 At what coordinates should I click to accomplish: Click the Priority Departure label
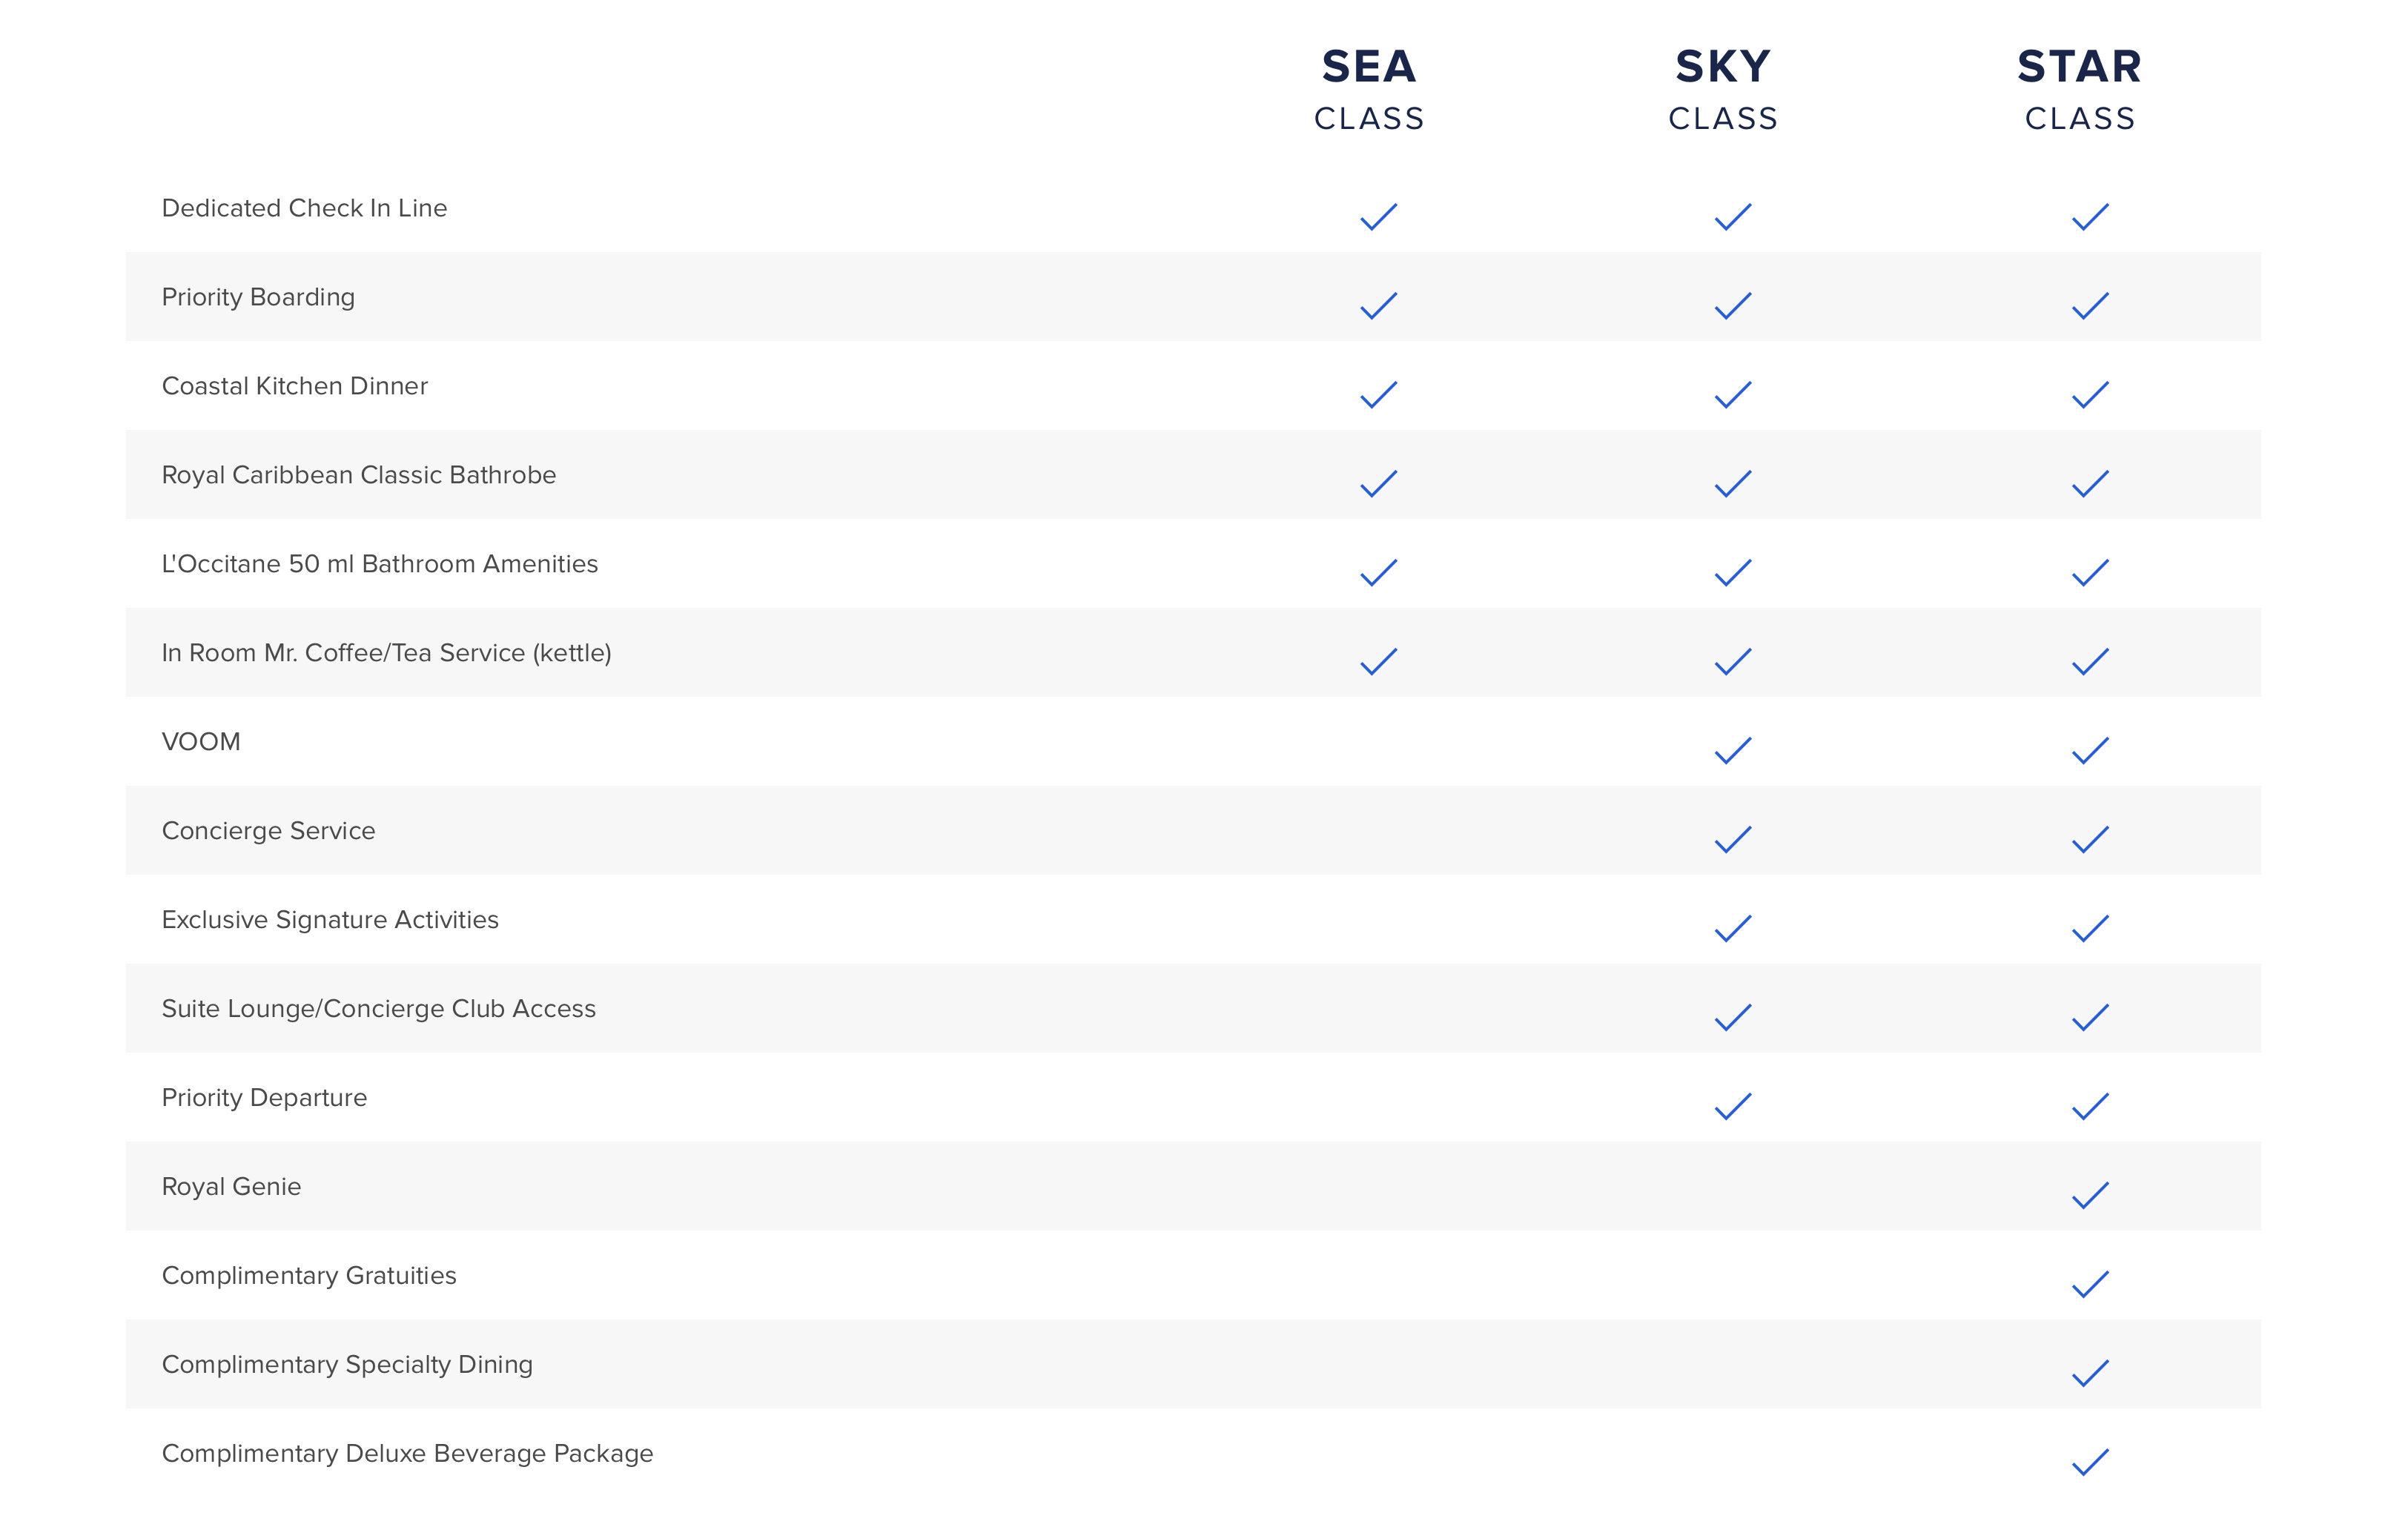click(264, 1099)
